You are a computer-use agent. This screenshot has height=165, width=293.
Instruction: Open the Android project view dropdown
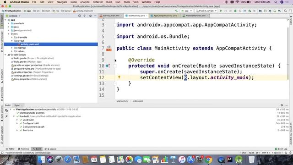(x=13, y=16)
